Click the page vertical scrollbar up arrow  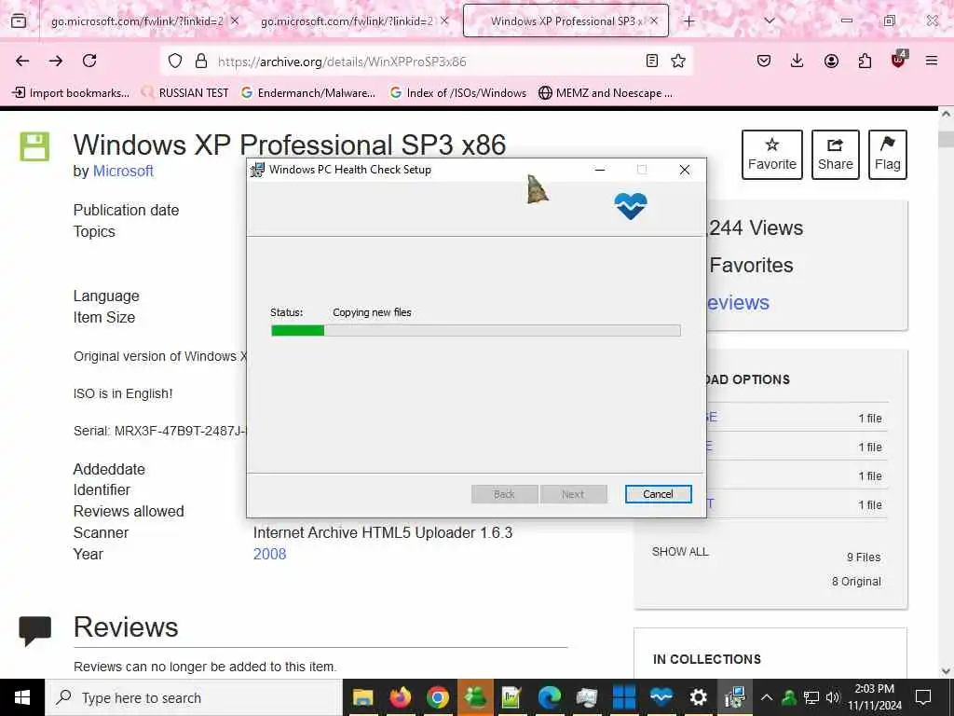(947, 114)
